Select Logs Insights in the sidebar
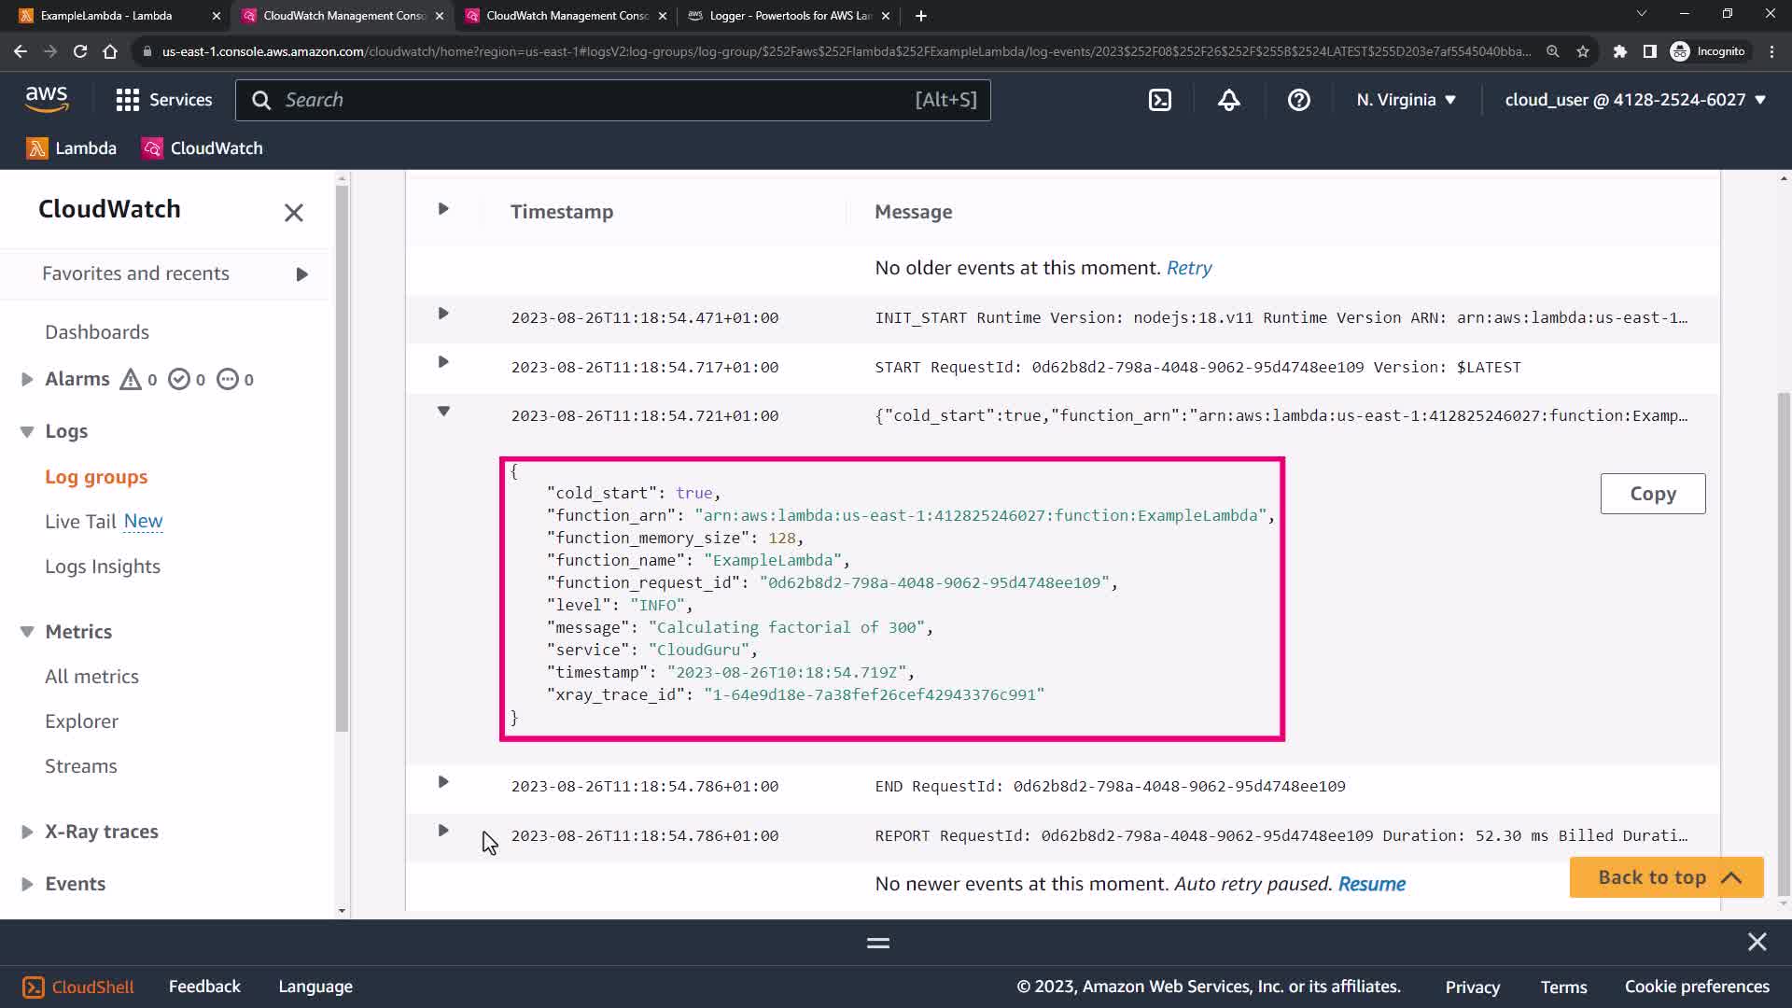This screenshot has height=1008, width=1792. coord(103,567)
